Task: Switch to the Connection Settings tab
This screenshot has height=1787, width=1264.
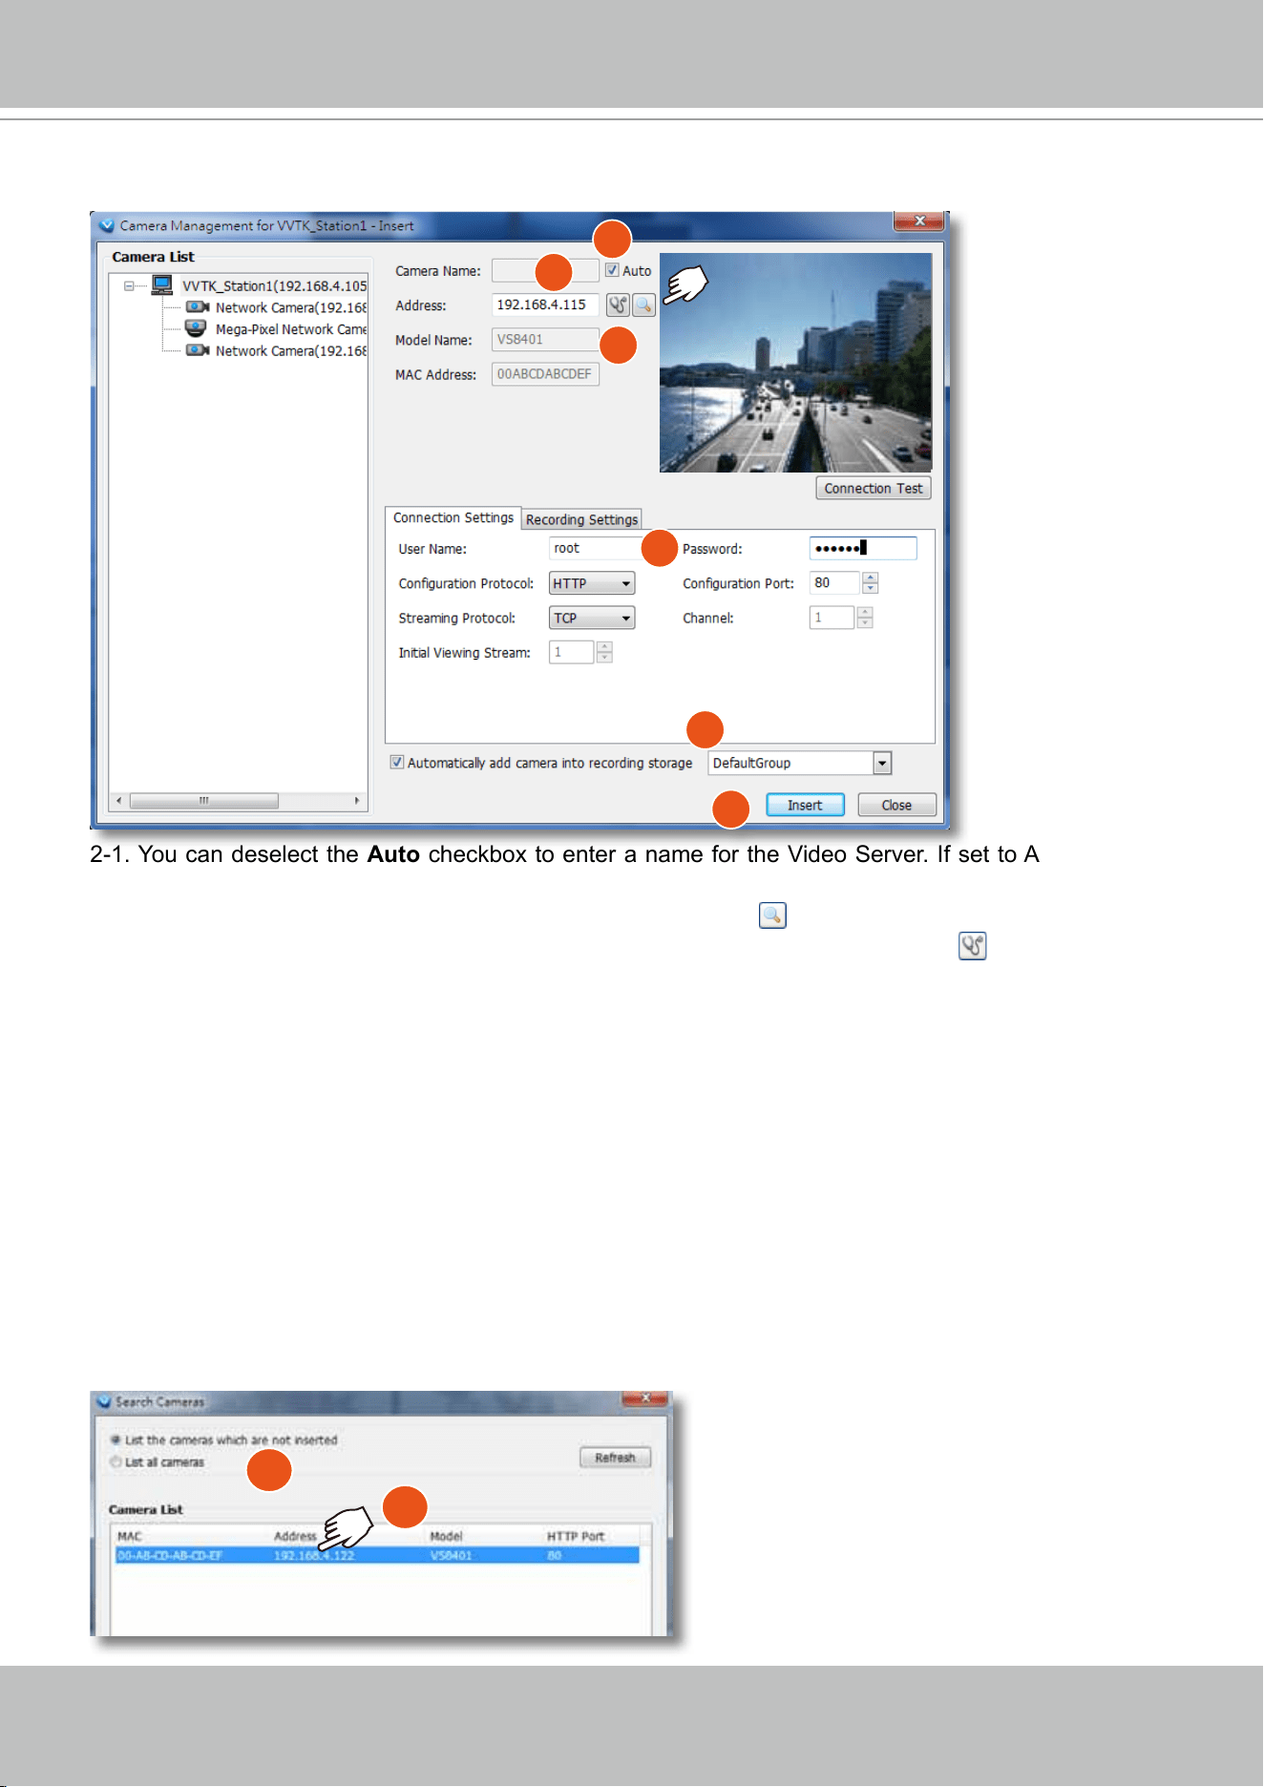Action: 453,517
